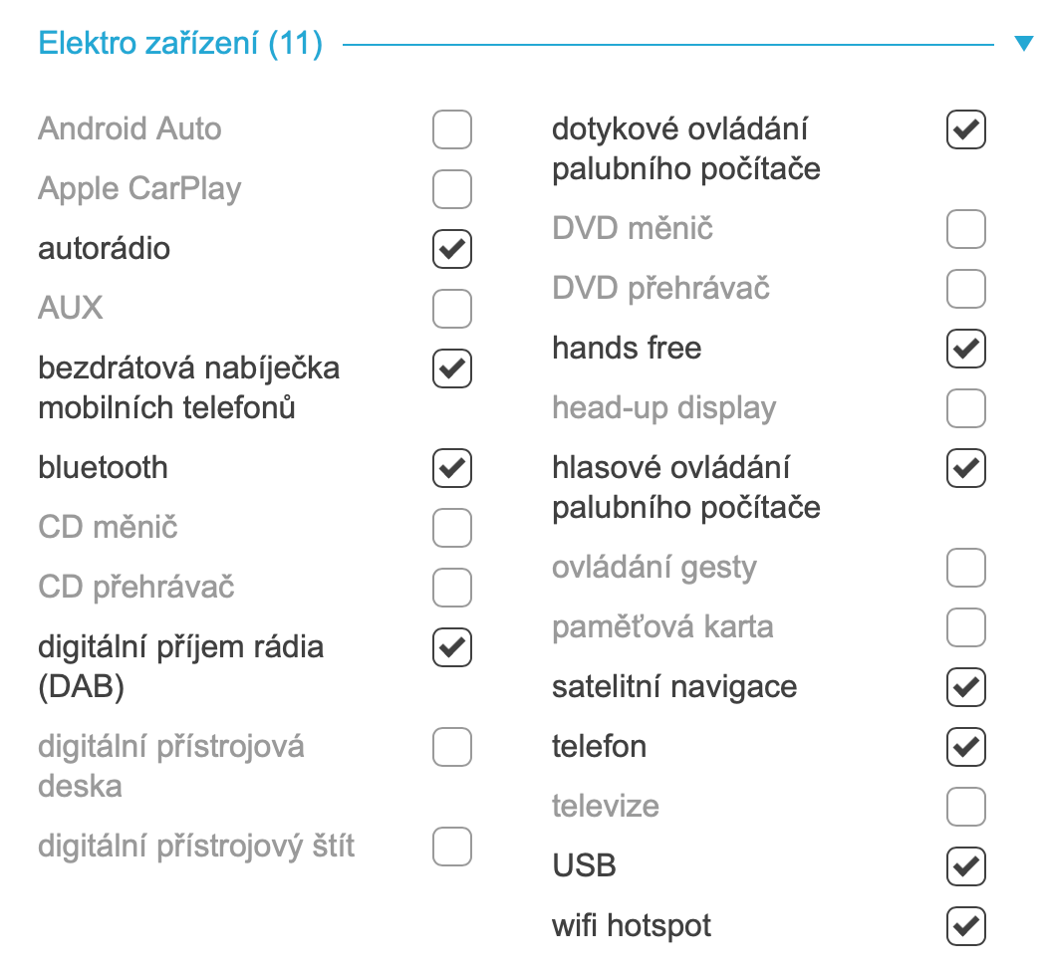The width and height of the screenshot is (1046, 974).
Task: Select the CD měnič checkbox
Action: tap(452, 528)
